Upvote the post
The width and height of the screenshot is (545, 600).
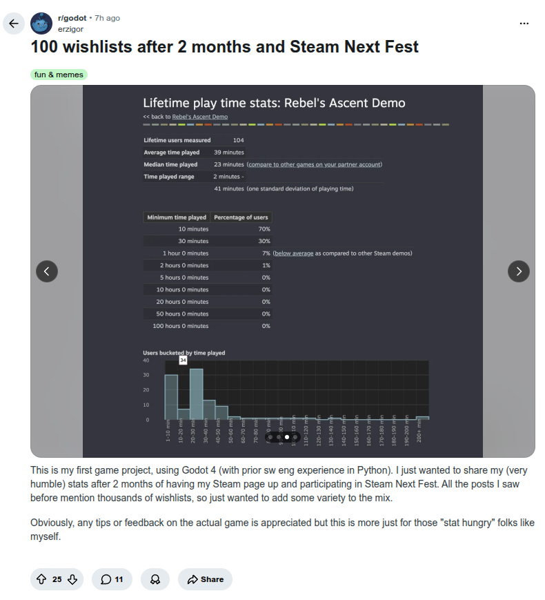tap(41, 579)
